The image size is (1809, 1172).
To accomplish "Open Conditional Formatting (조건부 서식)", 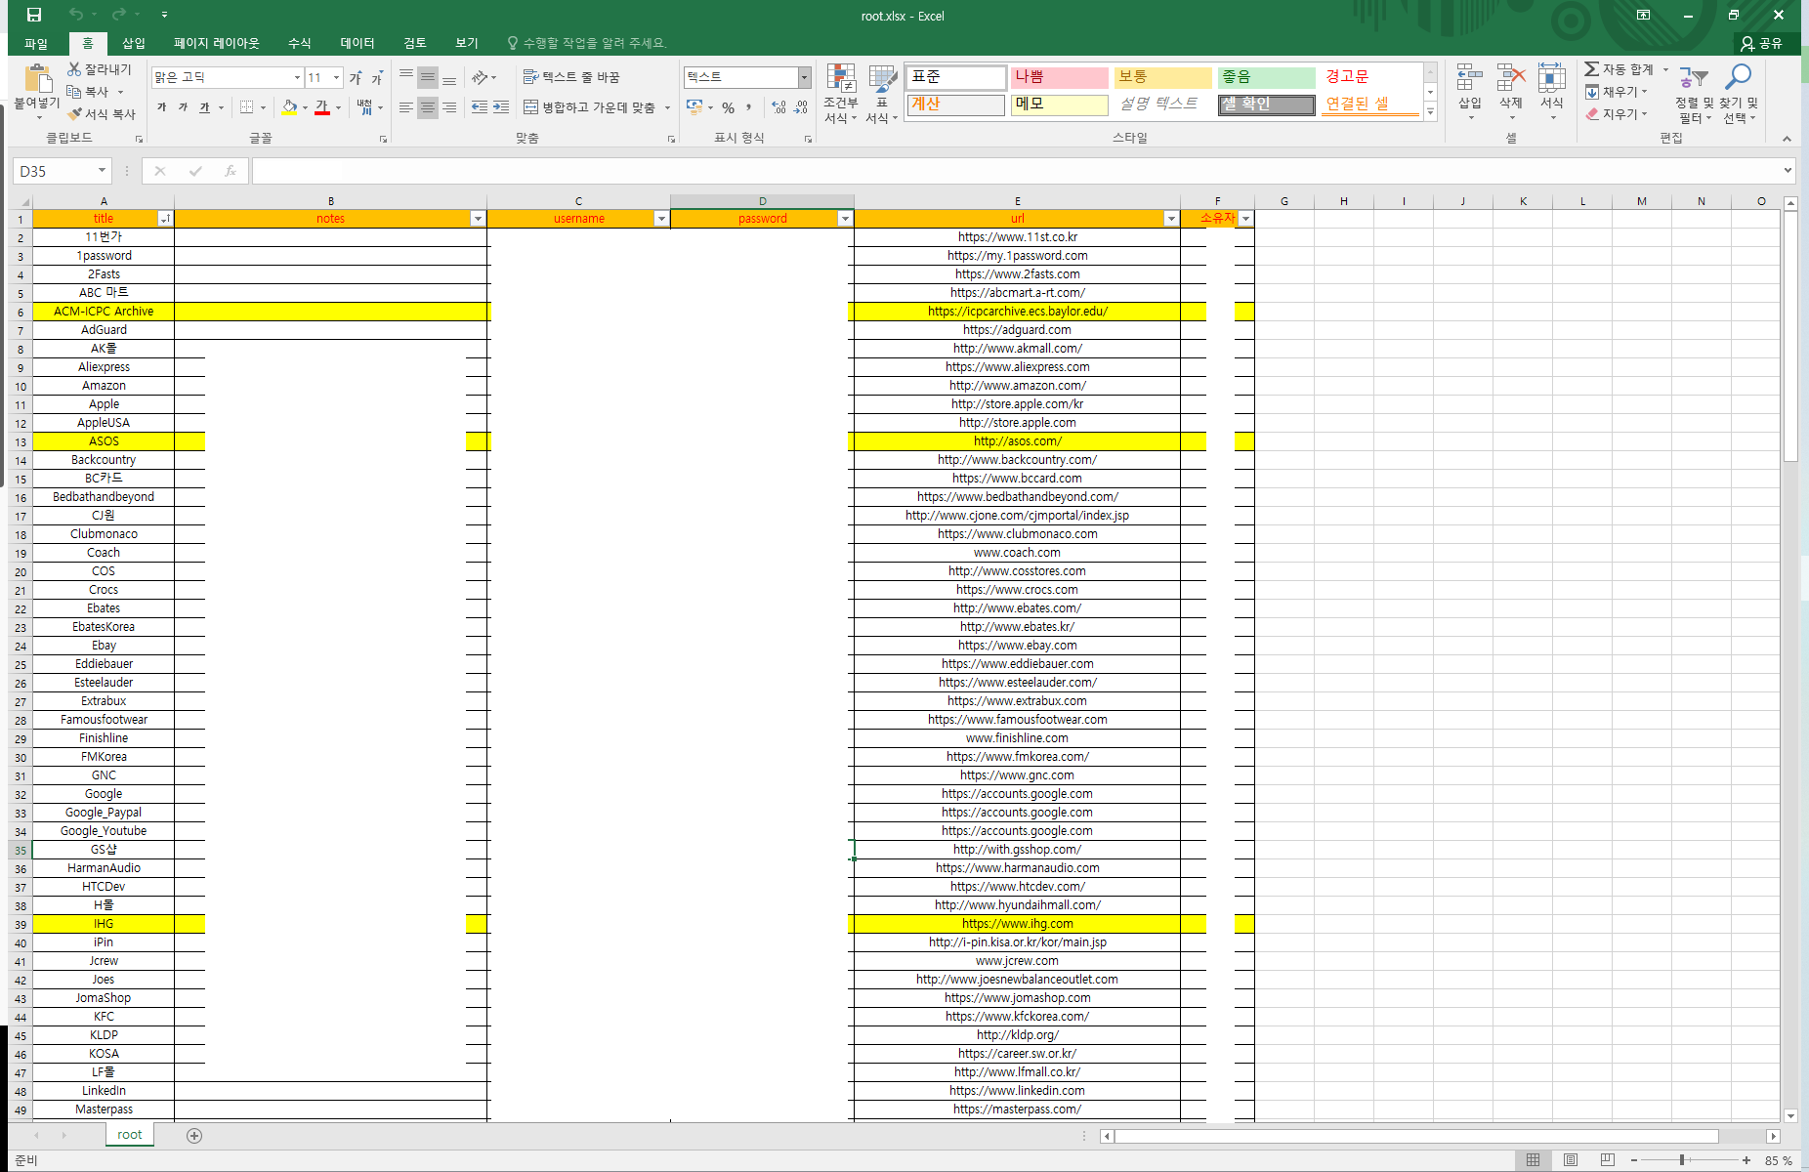I will coord(841,94).
